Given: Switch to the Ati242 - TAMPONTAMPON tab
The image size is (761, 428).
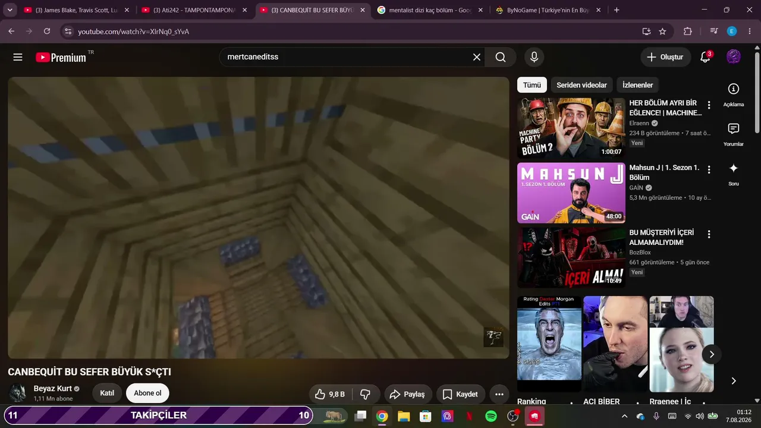Looking at the screenshot, I should pyautogui.click(x=194, y=10).
